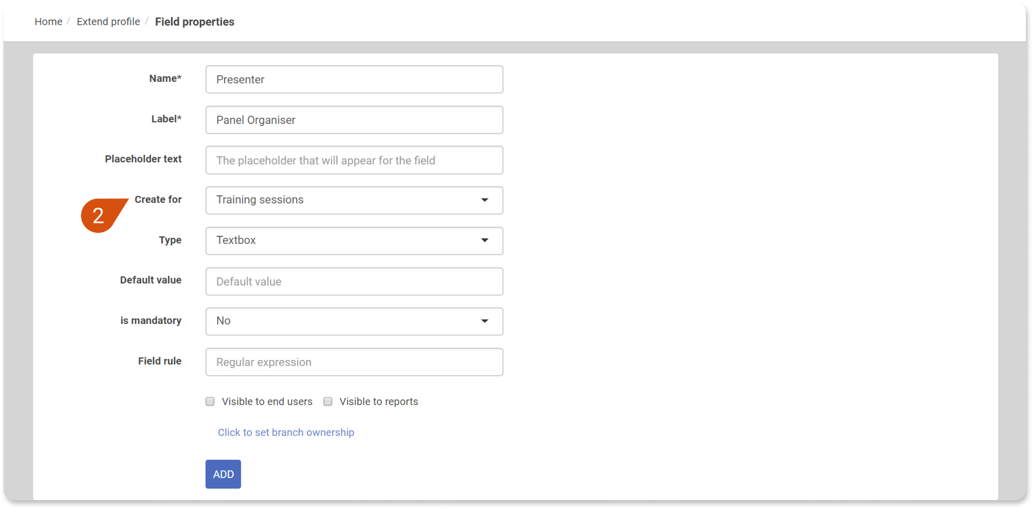Click the Placeholder text input field

click(x=354, y=160)
